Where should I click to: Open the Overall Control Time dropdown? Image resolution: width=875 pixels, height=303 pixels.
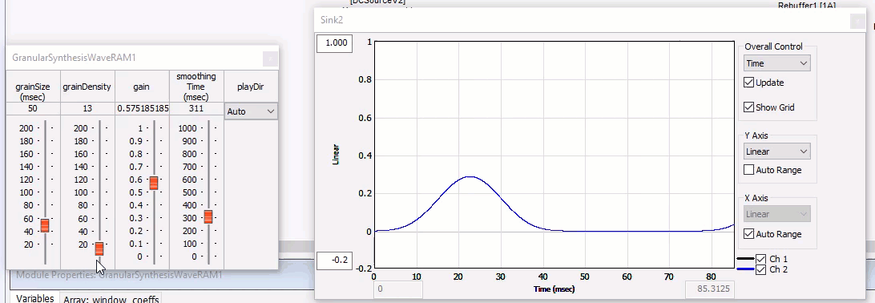point(776,63)
